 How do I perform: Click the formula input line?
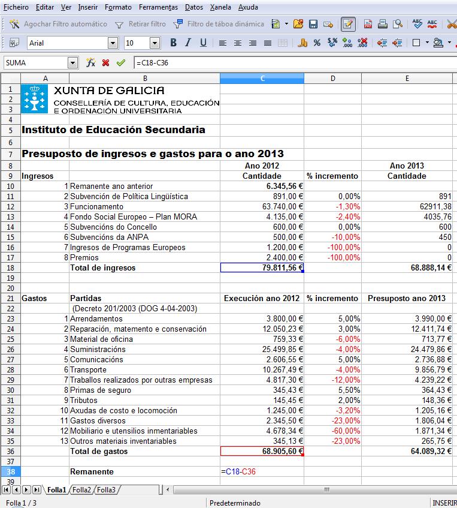293,62
